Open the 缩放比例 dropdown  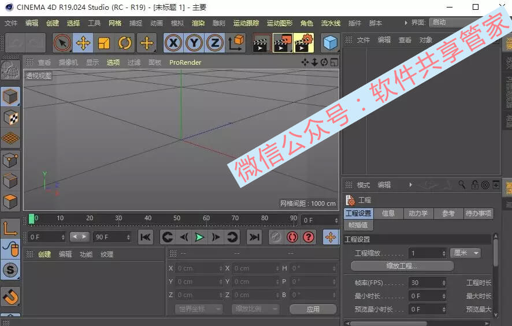[255, 309]
